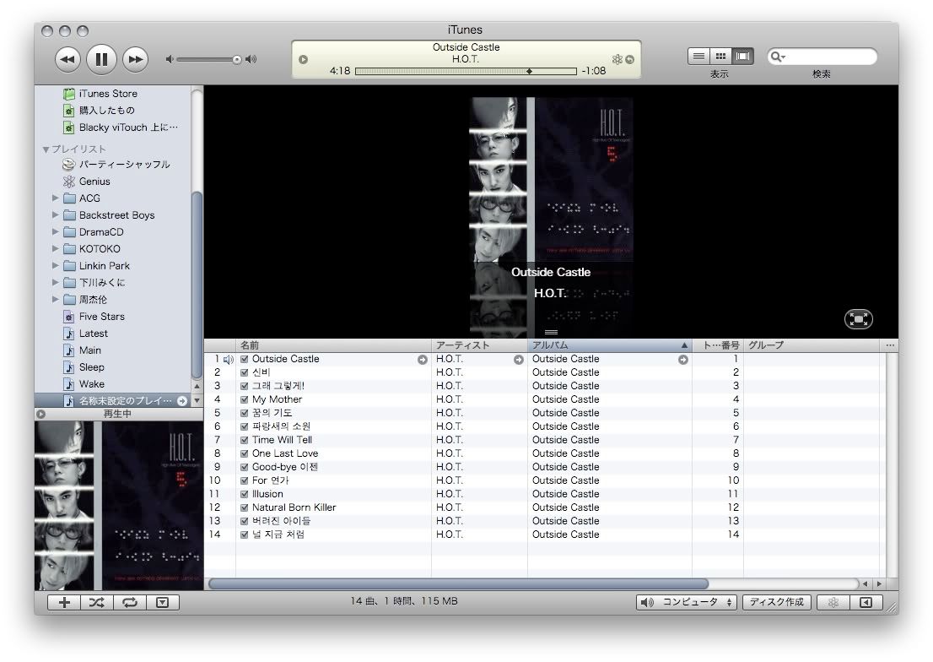Uncheck the For 연가 track
The width and height of the screenshot is (933, 662).
(244, 480)
